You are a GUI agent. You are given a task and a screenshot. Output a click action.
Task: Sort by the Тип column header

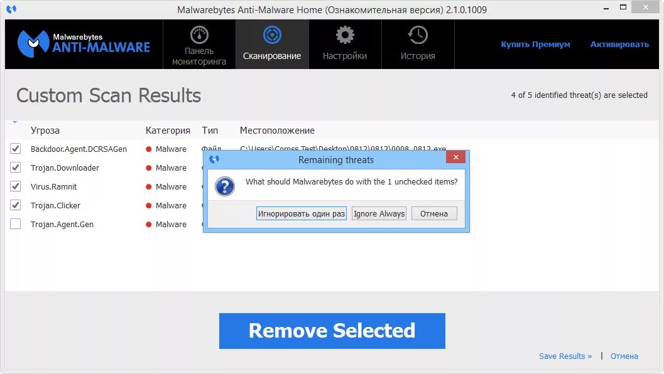pyautogui.click(x=210, y=131)
